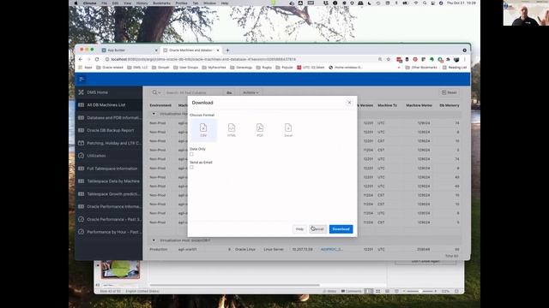Enable the Send as Email checkbox

191,168
